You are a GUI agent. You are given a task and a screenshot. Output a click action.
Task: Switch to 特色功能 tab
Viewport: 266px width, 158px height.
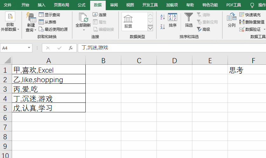click(210, 5)
